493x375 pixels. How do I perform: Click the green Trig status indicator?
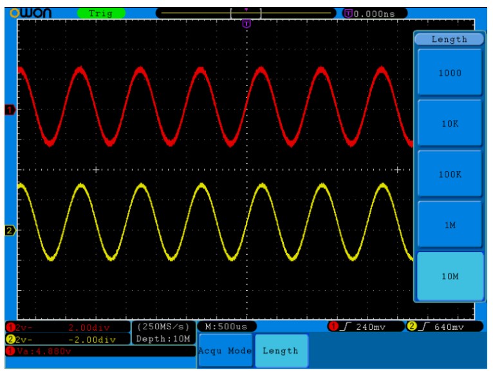pos(101,14)
